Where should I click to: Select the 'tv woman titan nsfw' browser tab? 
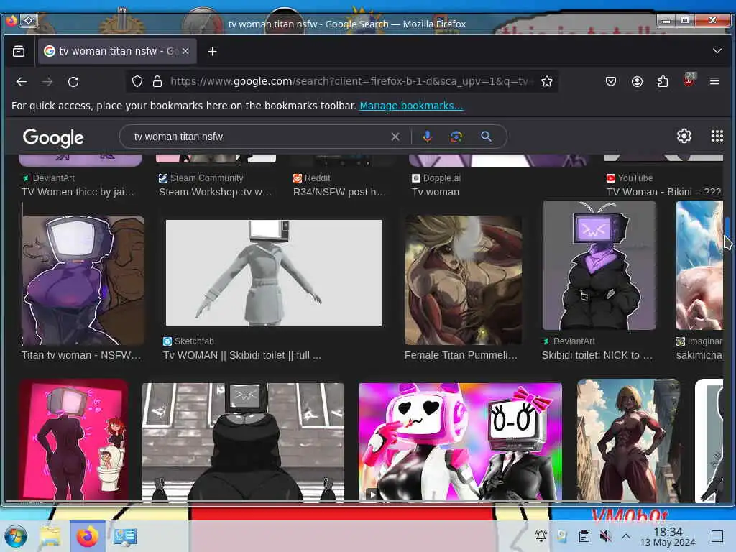117,51
